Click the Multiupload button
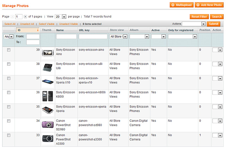Viewport: 226px width, 149px height. click(x=182, y=5)
